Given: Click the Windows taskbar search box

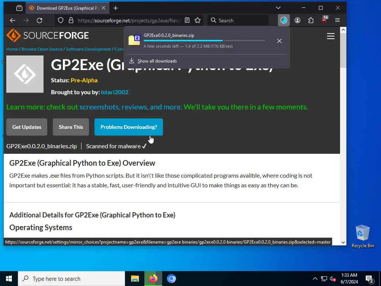Looking at the screenshot, I should click(x=71, y=279).
